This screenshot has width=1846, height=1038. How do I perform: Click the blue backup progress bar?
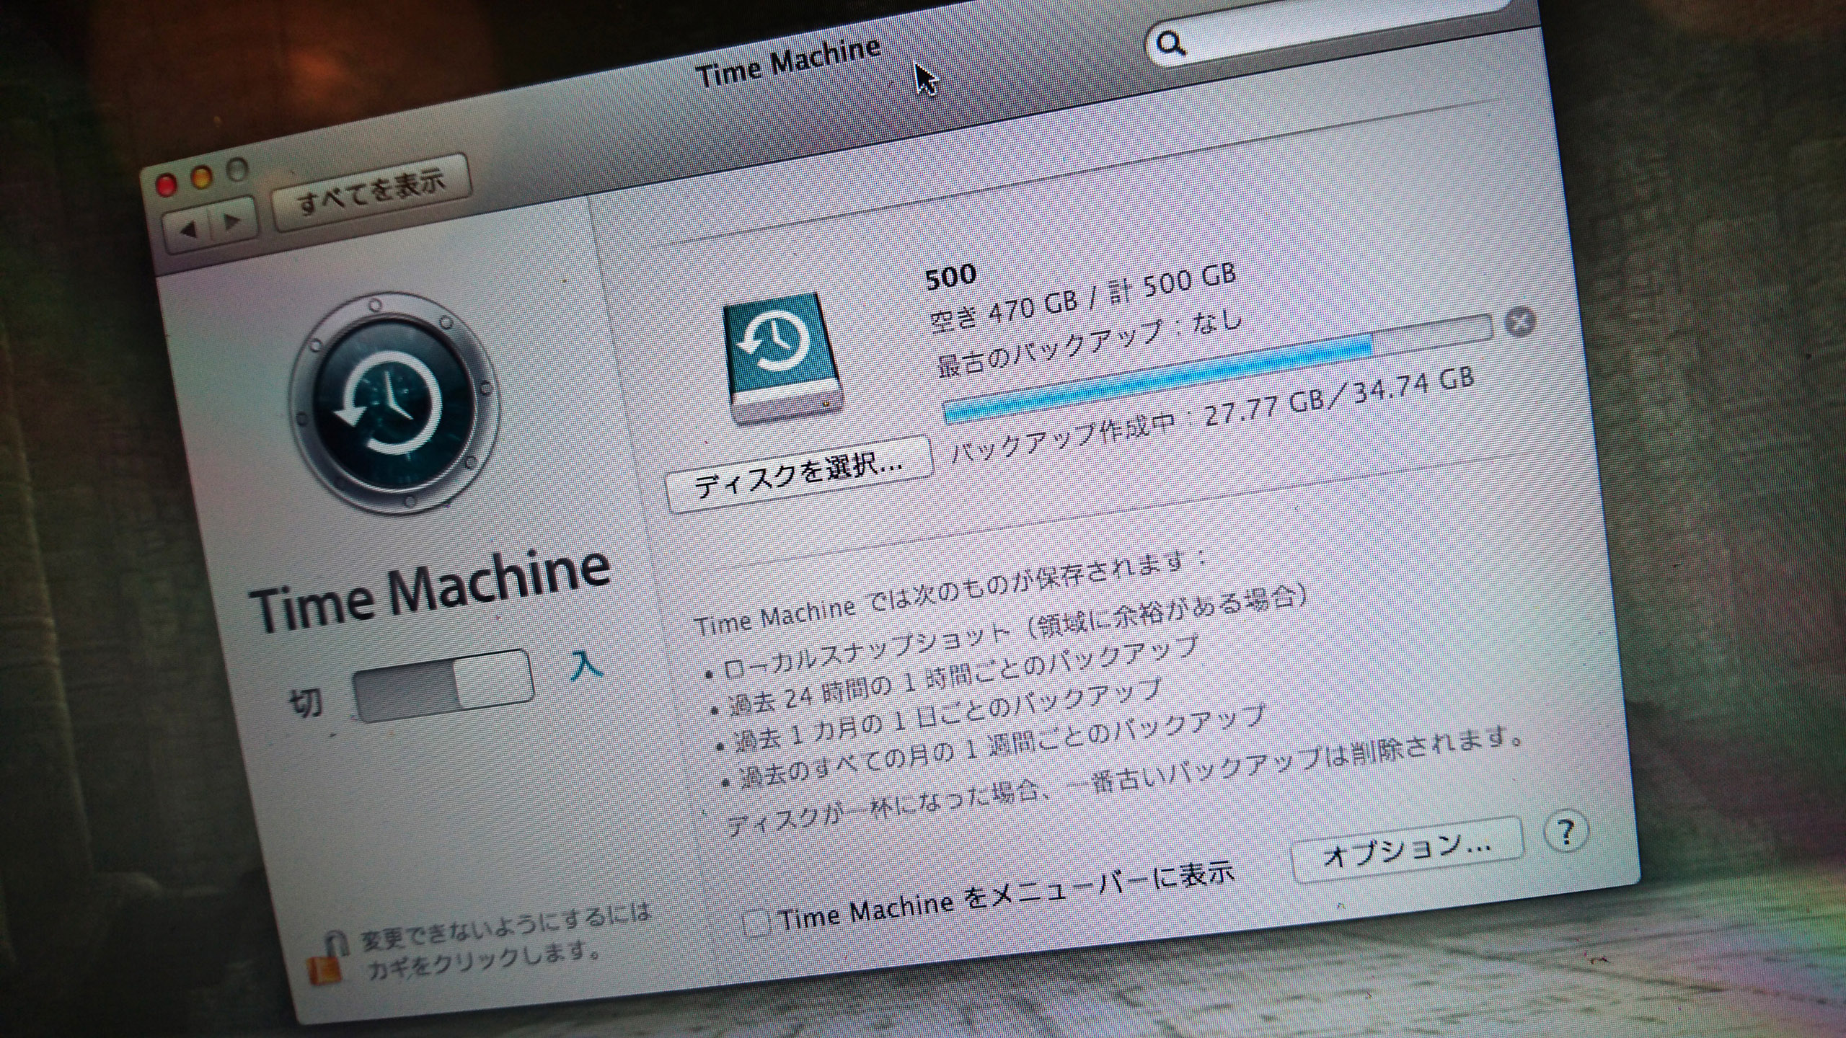coord(1217,369)
